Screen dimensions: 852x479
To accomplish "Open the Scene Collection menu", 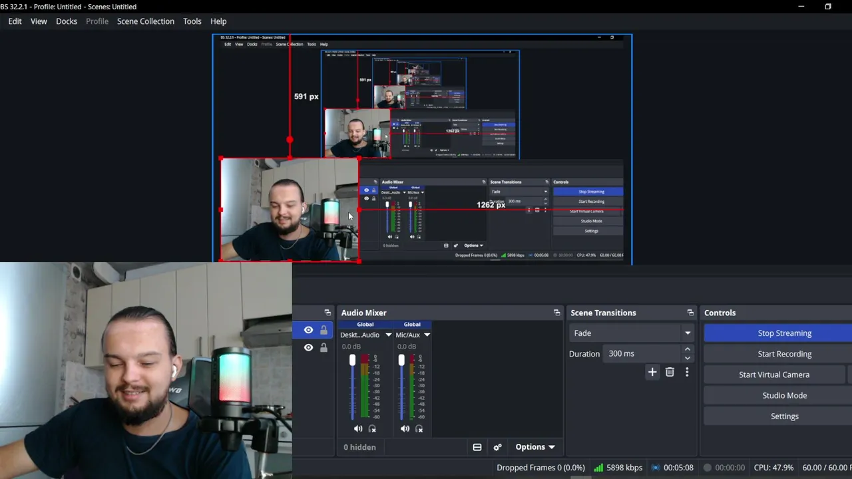I will (146, 21).
